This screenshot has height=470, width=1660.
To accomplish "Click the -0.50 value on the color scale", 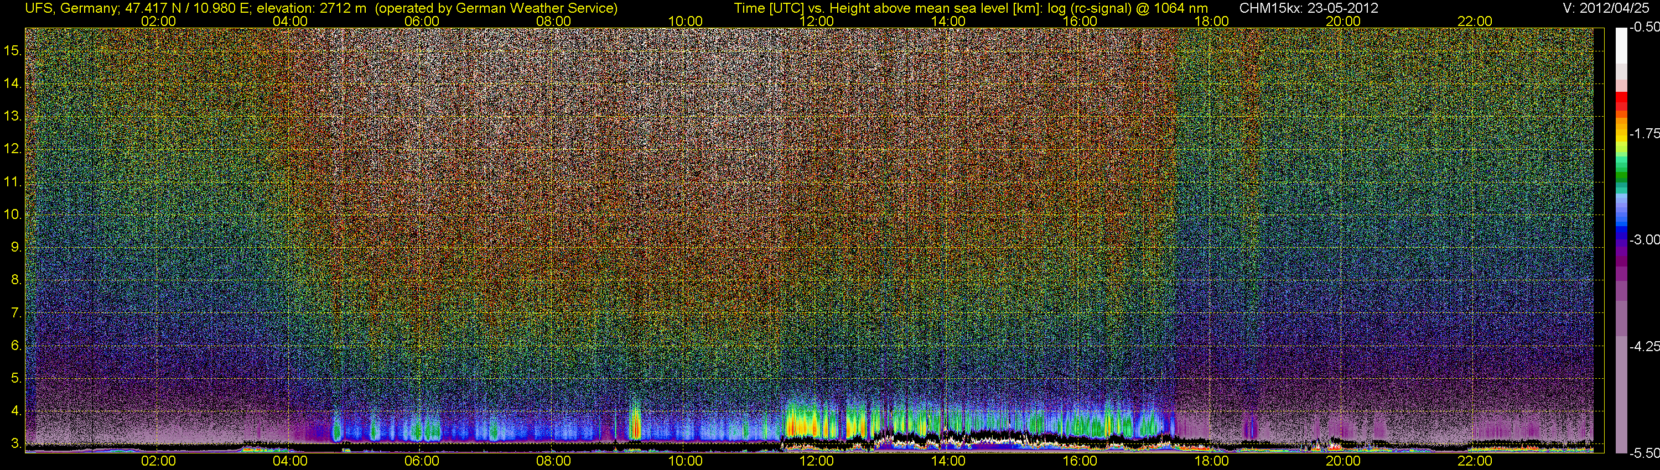I will tap(1644, 28).
